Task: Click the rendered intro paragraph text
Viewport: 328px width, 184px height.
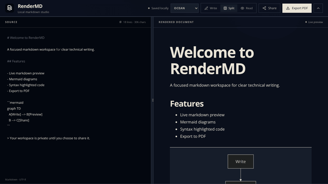Action: (225, 85)
